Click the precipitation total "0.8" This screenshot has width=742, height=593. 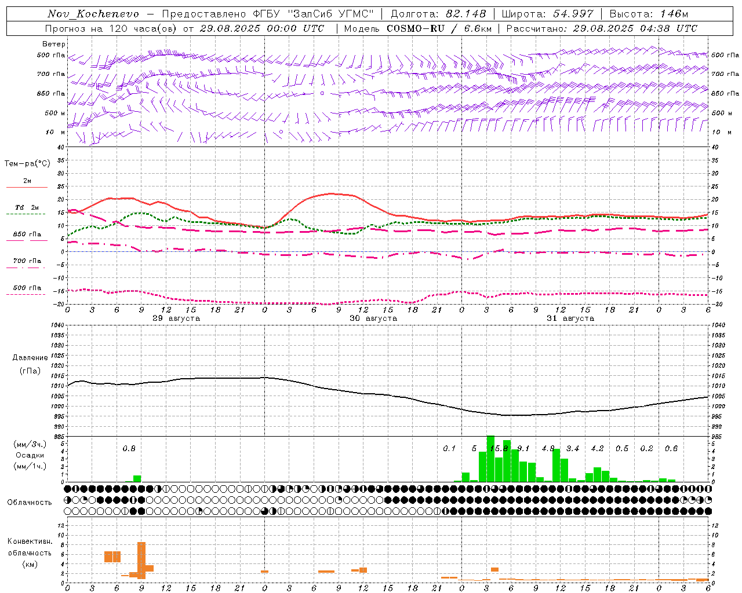point(129,449)
